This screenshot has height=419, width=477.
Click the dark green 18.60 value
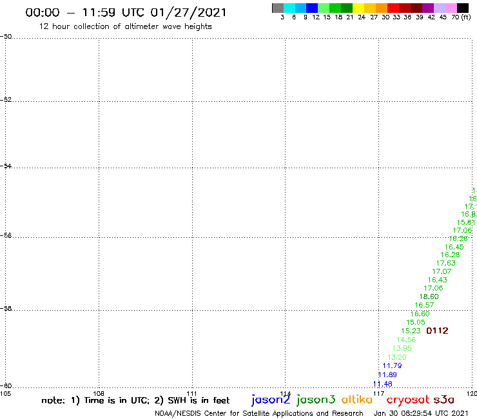coord(429,297)
